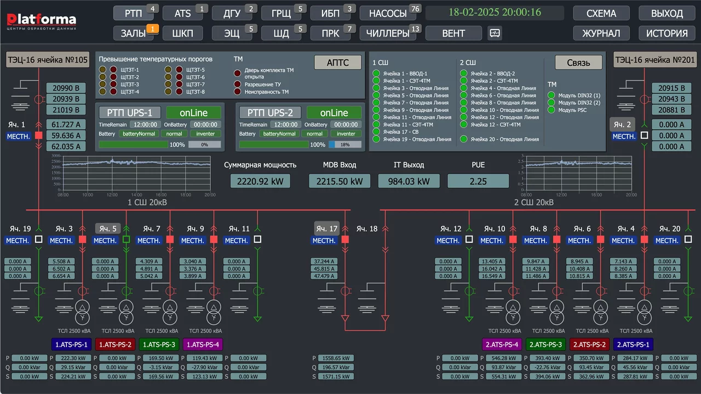Click the red breaker square of Яч. 1
The width and height of the screenshot is (701, 394).
38,135
